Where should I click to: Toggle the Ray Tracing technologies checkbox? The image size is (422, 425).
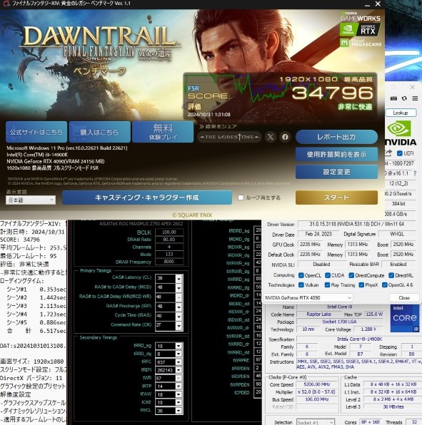pos(327,285)
